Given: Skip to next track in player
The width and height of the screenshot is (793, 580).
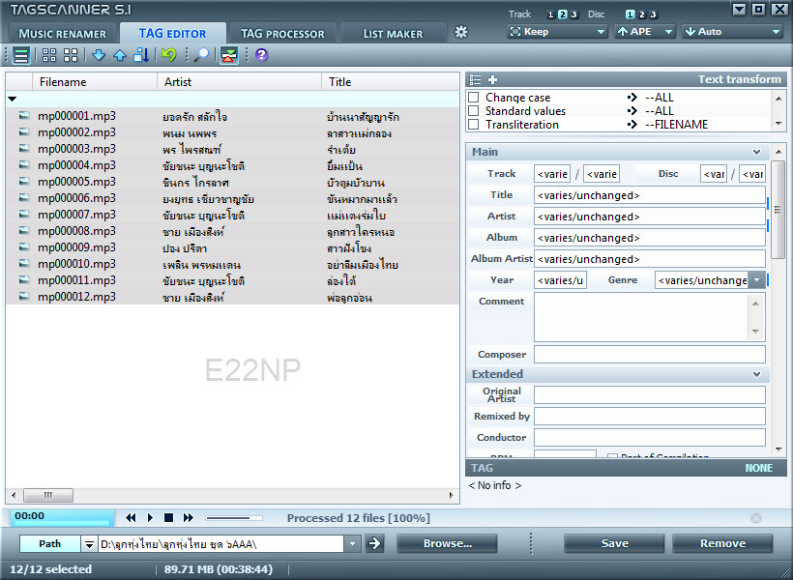Looking at the screenshot, I should tap(189, 517).
